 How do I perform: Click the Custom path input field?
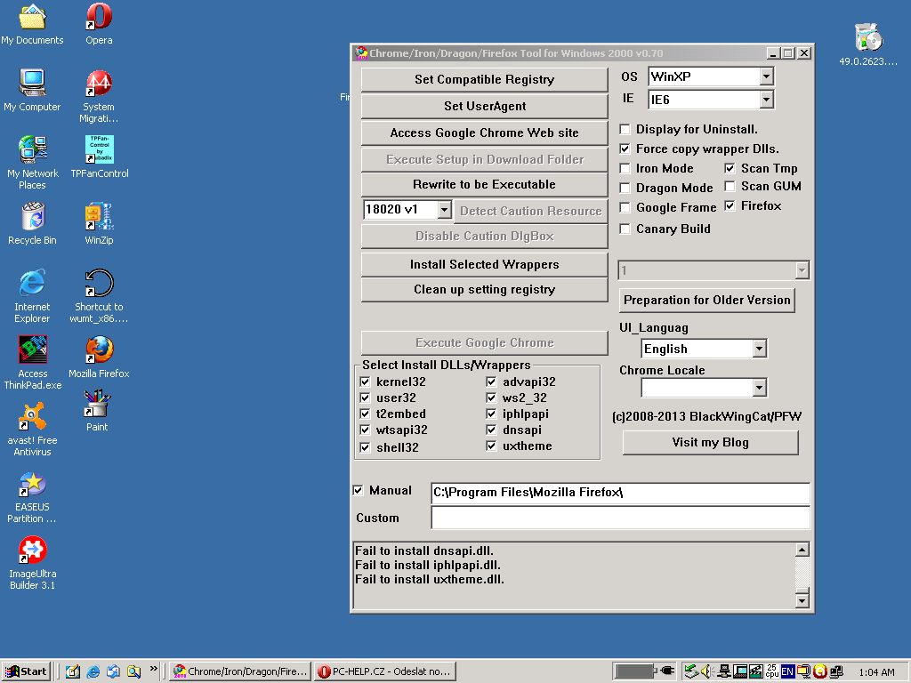tap(620, 518)
